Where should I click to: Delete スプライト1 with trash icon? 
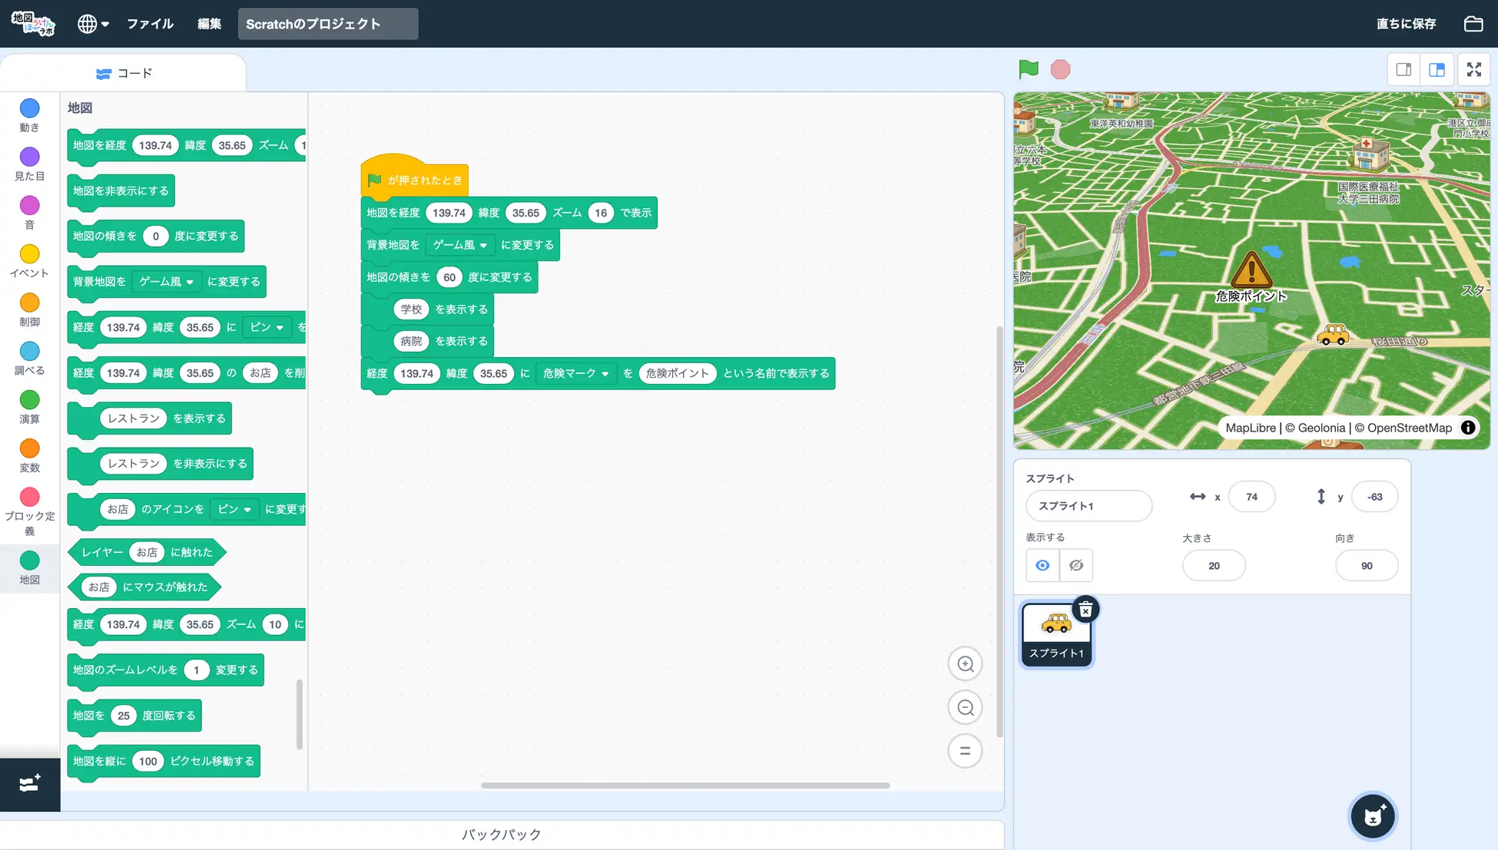click(x=1085, y=610)
